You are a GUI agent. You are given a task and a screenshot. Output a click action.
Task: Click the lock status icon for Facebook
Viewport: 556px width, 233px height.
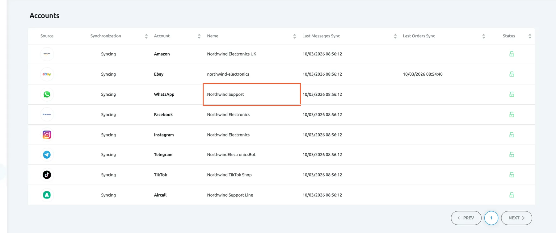(512, 114)
